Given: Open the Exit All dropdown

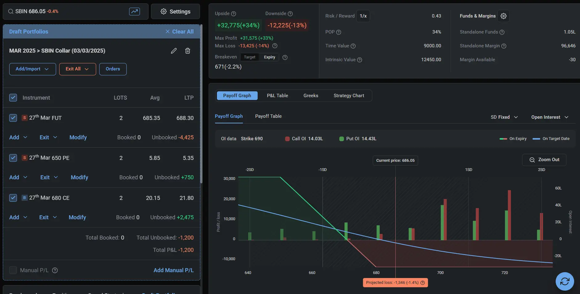Looking at the screenshot, I should coord(77,69).
